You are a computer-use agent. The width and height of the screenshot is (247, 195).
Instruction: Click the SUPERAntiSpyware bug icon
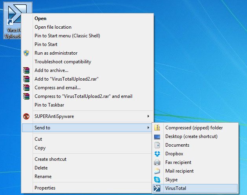pos(26,116)
